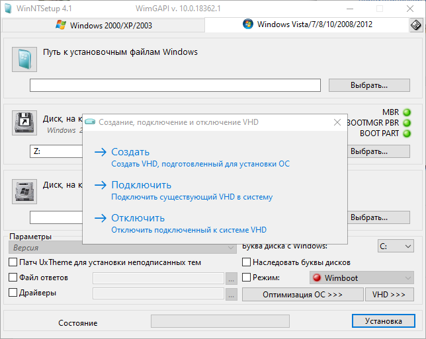Click the Оптимизация ОС >>> button
The width and height of the screenshot is (426, 339).
click(303, 295)
